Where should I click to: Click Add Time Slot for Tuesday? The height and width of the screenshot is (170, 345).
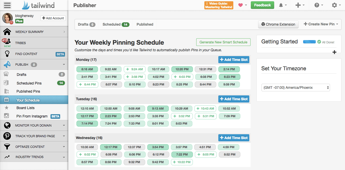pyautogui.click(x=234, y=99)
